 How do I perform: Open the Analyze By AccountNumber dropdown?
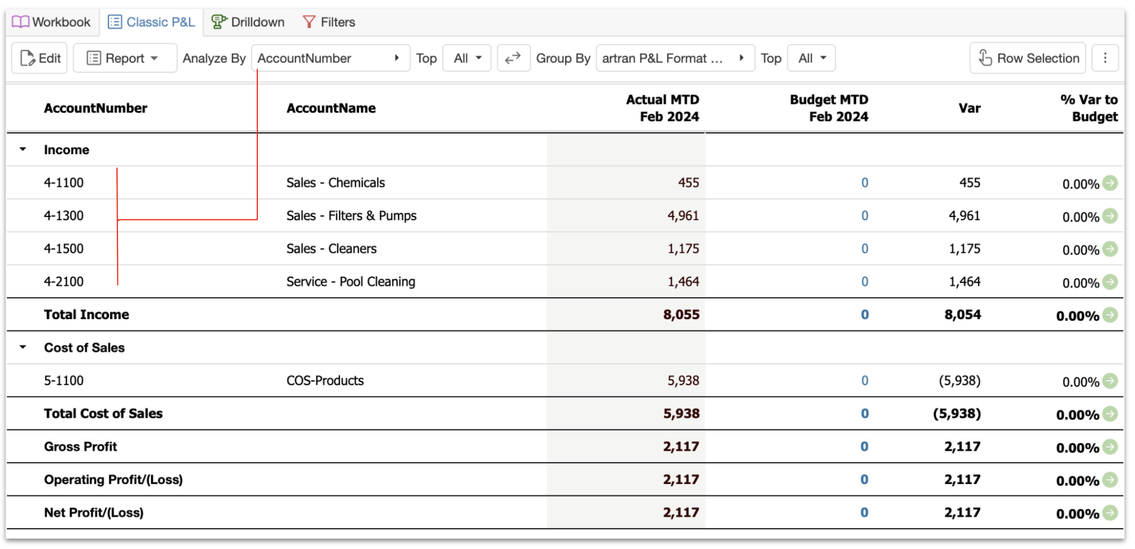point(331,58)
